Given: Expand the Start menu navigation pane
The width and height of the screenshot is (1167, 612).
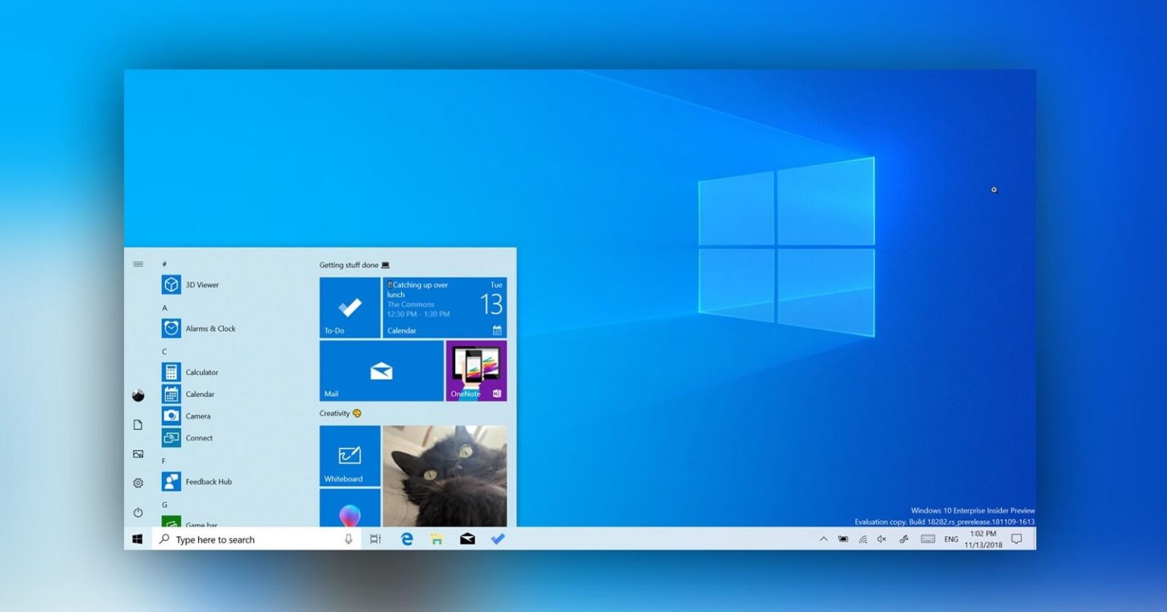Looking at the screenshot, I should 138,263.
